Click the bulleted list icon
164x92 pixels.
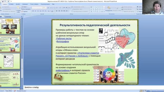click(x=57, y=8)
